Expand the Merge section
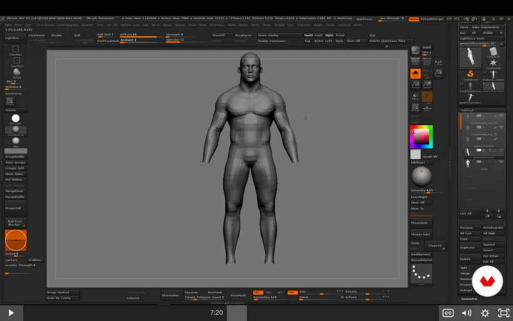This screenshot has width=513, height=321. pyautogui.click(x=465, y=273)
